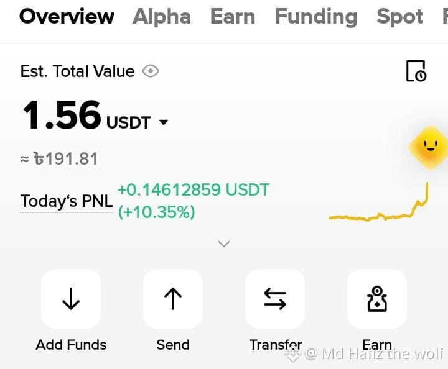
Task: Tap the Send up-arrow icon
Action: (x=173, y=299)
